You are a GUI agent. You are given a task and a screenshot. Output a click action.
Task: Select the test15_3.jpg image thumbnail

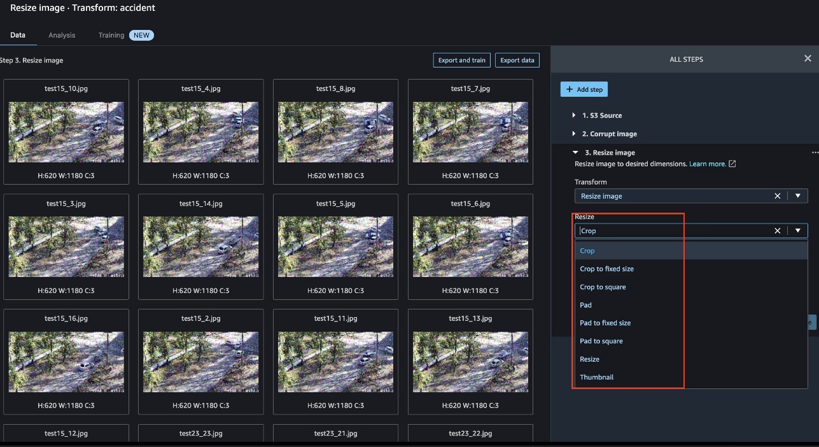66,246
